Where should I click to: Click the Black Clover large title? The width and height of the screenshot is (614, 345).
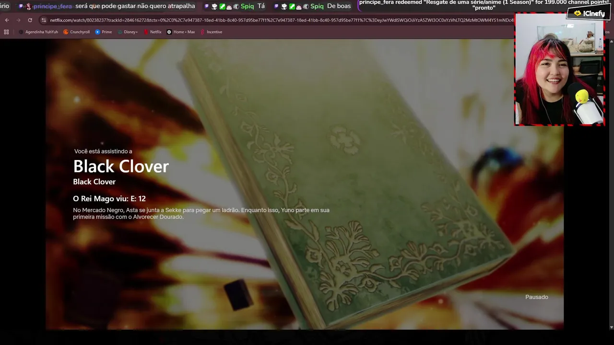[x=121, y=166]
